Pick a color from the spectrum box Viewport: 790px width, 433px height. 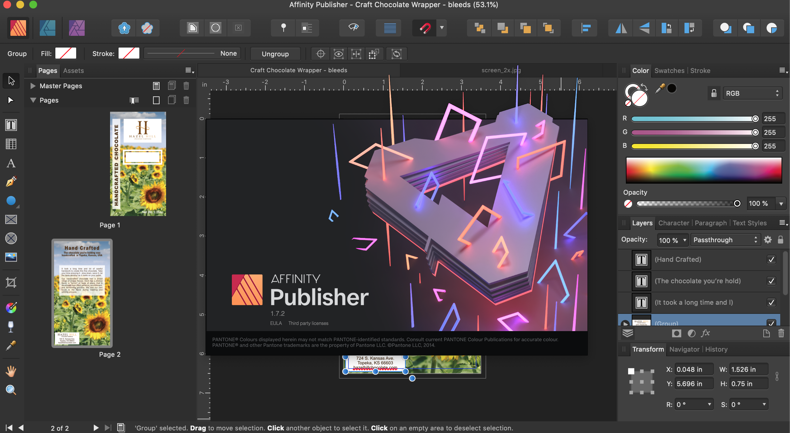click(x=704, y=170)
